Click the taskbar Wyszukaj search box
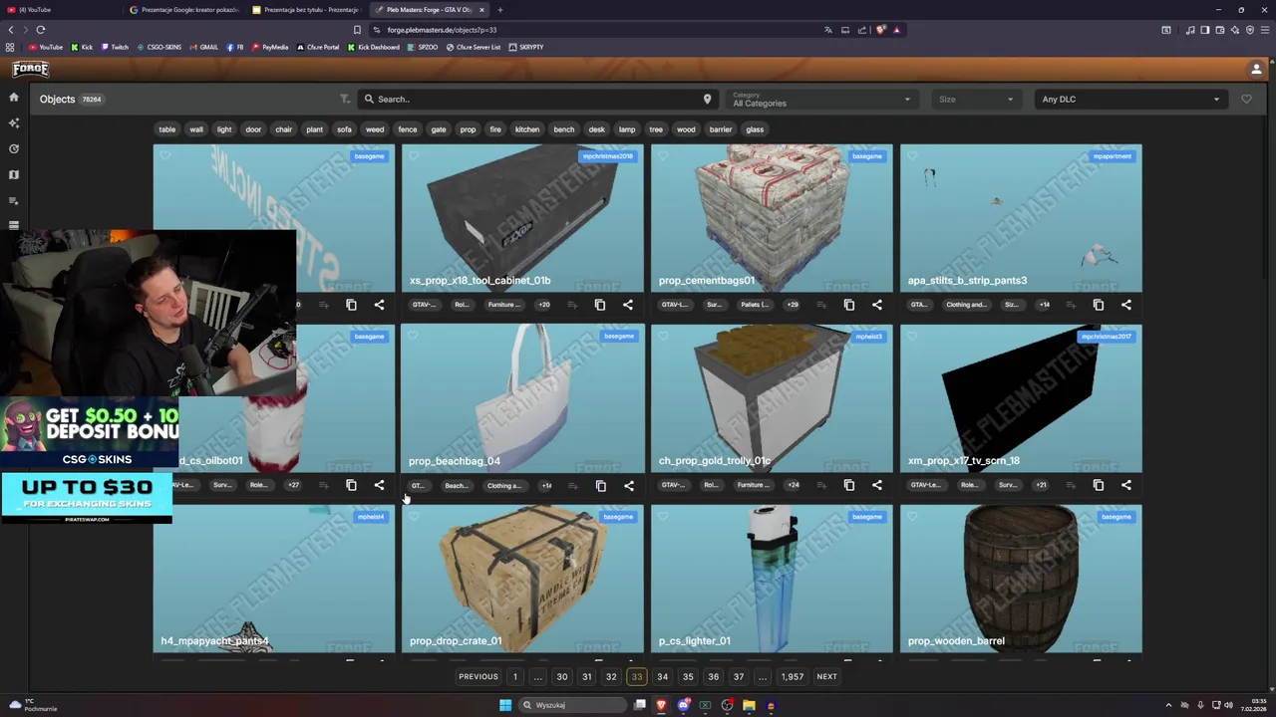1276x717 pixels. click(x=574, y=705)
